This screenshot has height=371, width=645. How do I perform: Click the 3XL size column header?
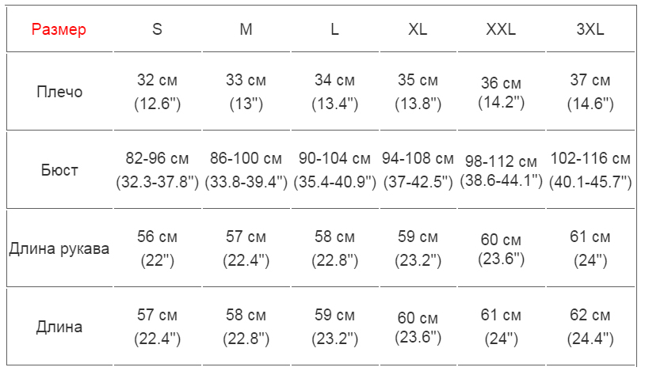(x=590, y=30)
